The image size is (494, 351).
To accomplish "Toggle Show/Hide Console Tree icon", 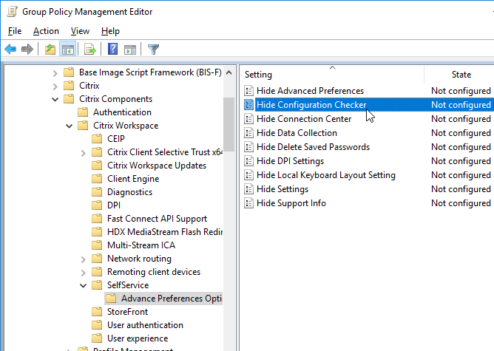I will [x=68, y=50].
